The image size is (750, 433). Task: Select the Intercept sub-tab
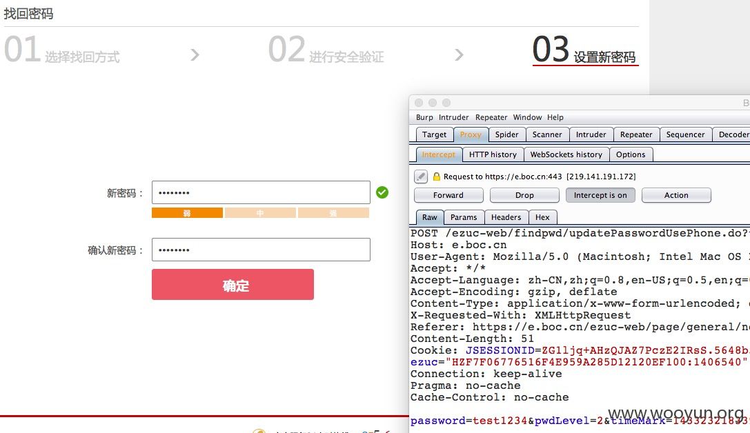tap(439, 155)
